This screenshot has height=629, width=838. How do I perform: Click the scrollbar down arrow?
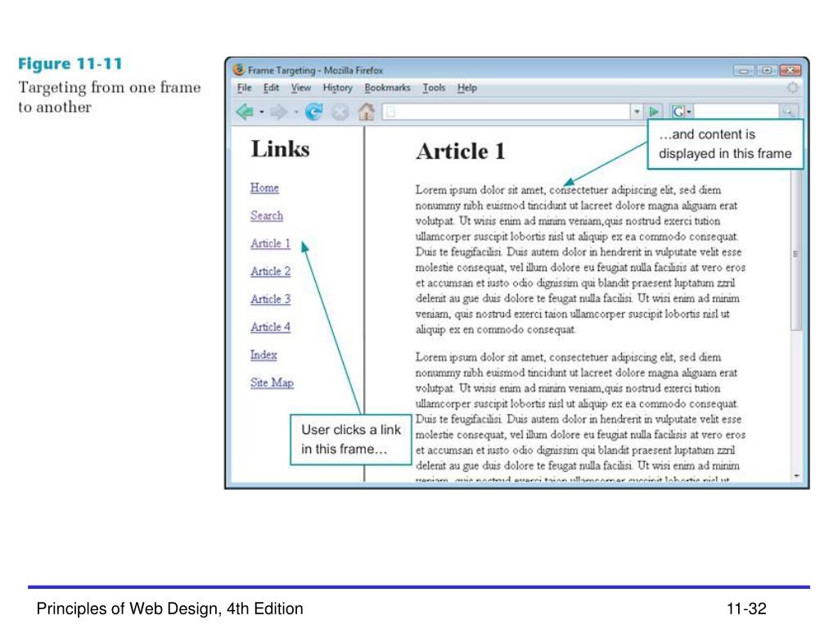coord(796,476)
